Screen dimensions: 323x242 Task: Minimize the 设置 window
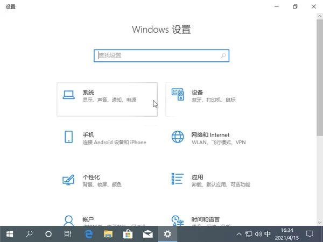pyautogui.click(x=277, y=6)
